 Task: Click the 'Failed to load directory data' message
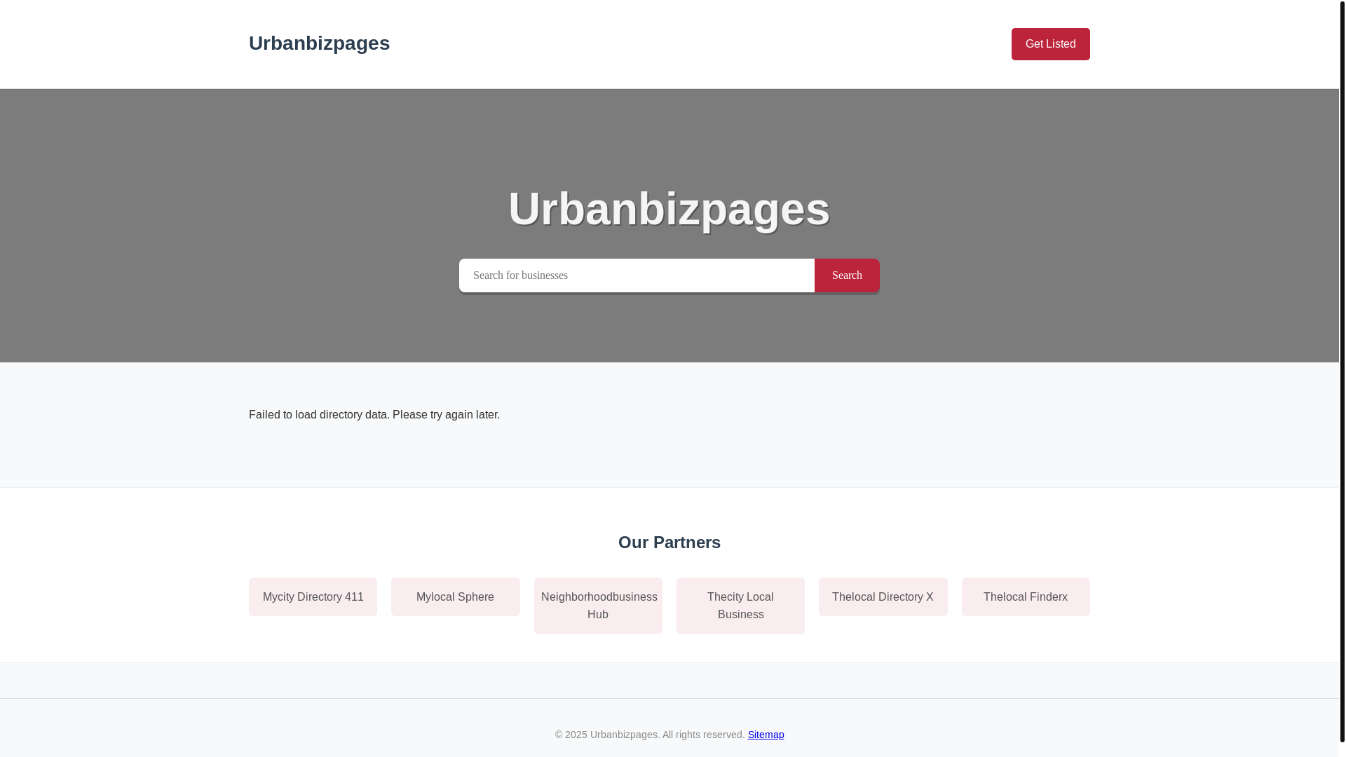374,415
